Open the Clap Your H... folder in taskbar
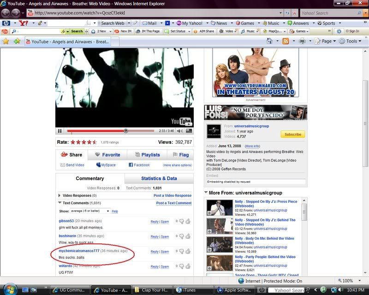The width and height of the screenshot is (369, 295). pyautogui.click(x=152, y=290)
